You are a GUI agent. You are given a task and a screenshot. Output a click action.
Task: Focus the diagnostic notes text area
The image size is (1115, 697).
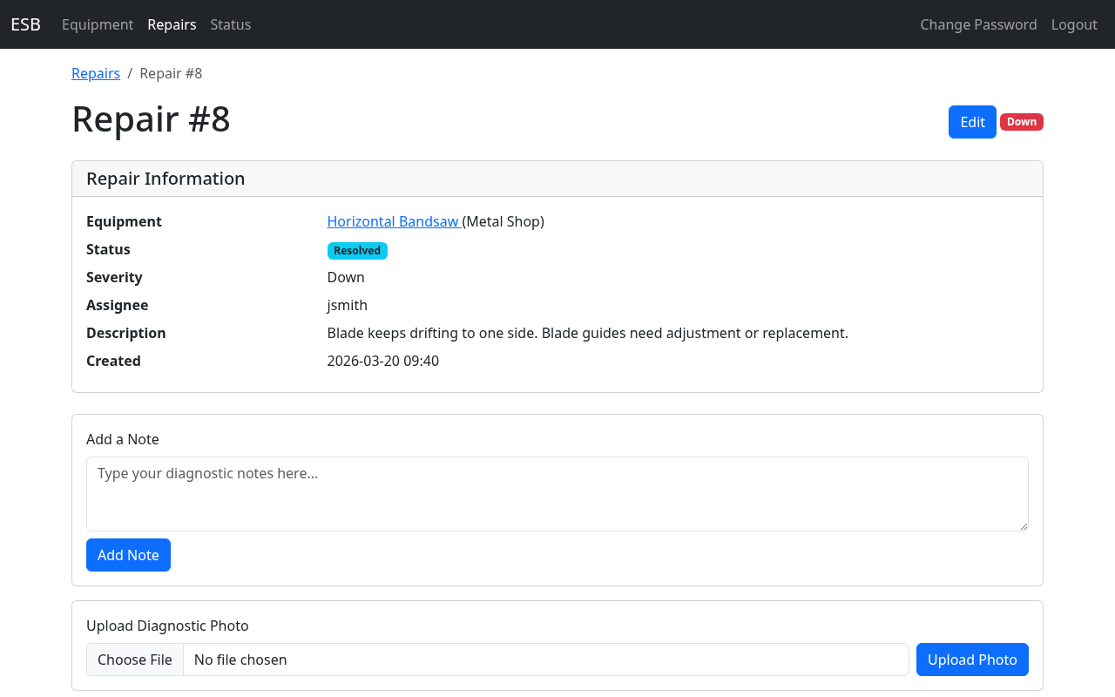click(557, 493)
